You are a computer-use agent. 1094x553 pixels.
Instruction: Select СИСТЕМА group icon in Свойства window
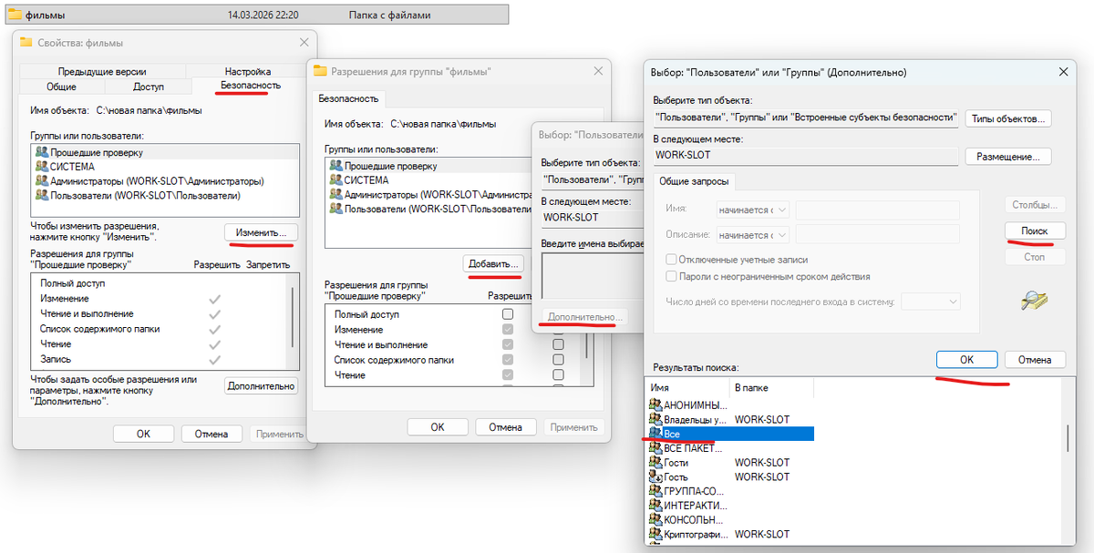[42, 167]
